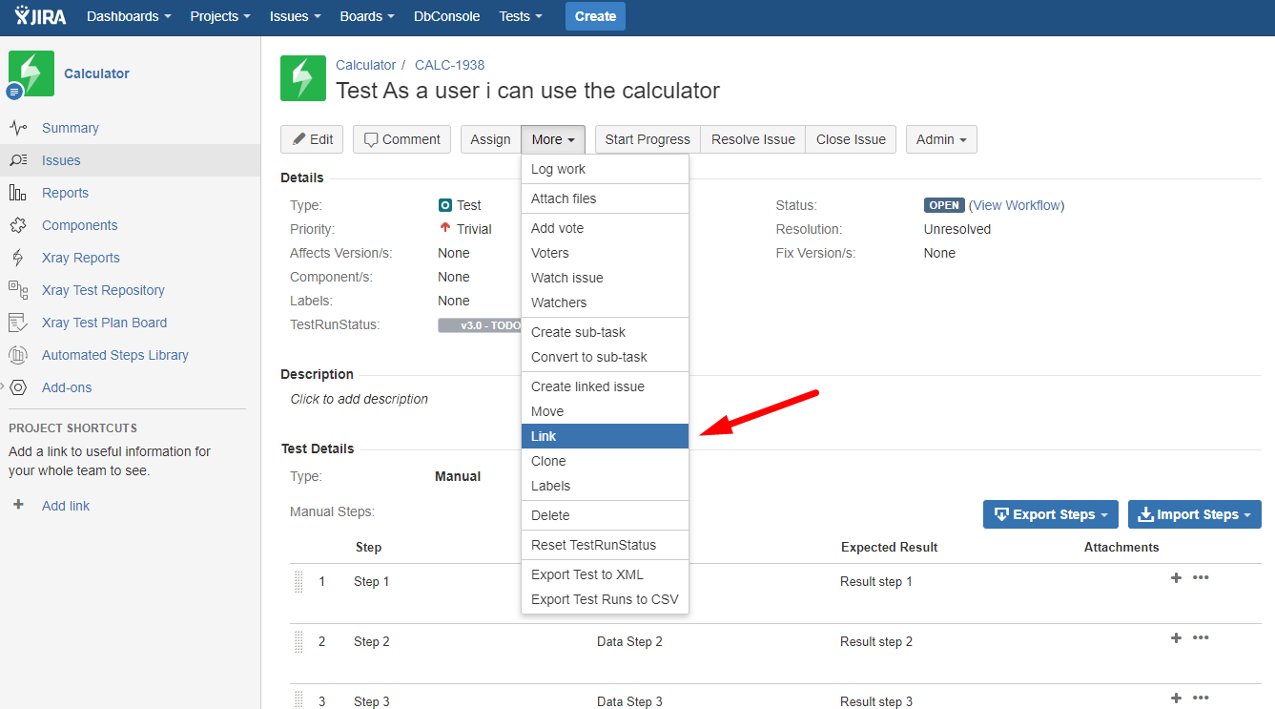Grab the drag handle of Step 1 row
This screenshot has width=1275, height=709.
point(298,581)
